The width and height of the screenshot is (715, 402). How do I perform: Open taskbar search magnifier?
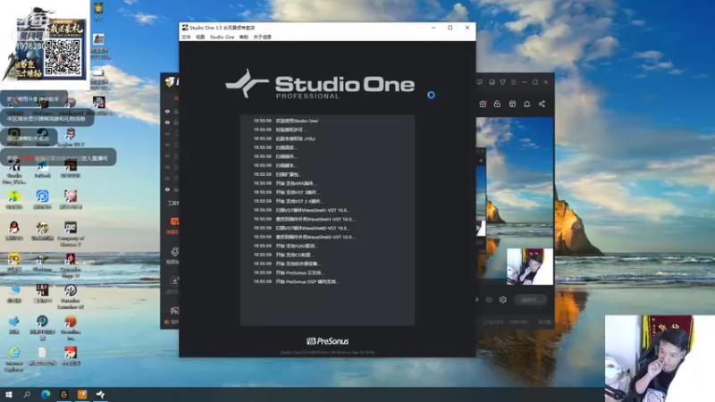pyautogui.click(x=27, y=394)
